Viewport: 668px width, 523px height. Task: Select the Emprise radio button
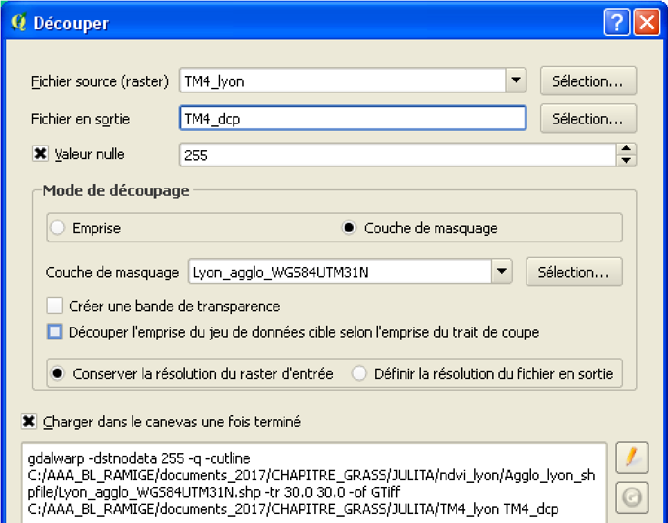[57, 228]
